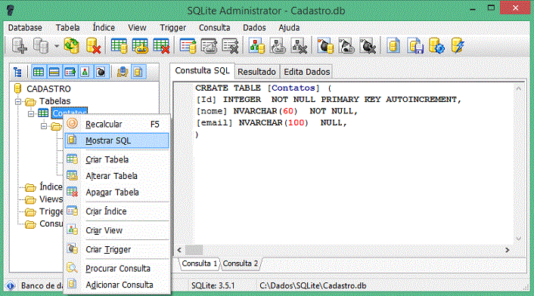Toggle the tables filter button in tree toolbar
Image resolution: width=534 pixels, height=296 pixels.
(x=39, y=72)
